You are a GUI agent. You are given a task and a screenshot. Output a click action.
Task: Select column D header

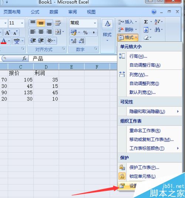tap(46, 67)
